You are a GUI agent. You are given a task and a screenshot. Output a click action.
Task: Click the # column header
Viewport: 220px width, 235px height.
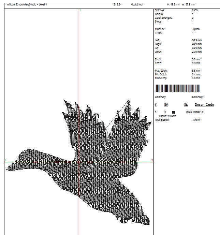pyautogui.click(x=156, y=105)
